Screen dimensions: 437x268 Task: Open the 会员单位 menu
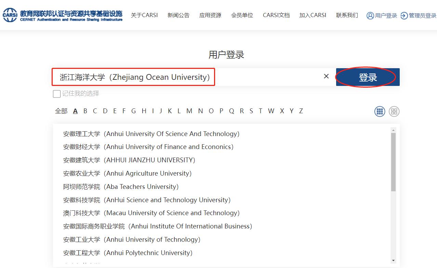242,15
